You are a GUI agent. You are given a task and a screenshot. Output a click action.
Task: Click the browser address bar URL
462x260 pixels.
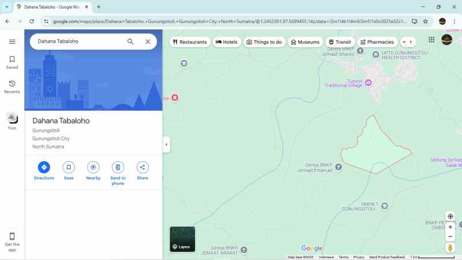[x=229, y=21]
